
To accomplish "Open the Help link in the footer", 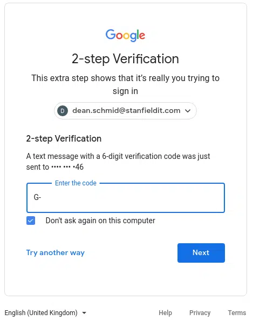I will tap(165, 312).
